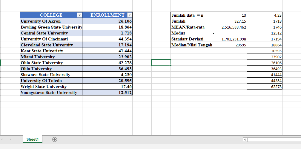The image size is (301, 149).
Task: Select enrollment value 20.595
Action: click(107, 80)
